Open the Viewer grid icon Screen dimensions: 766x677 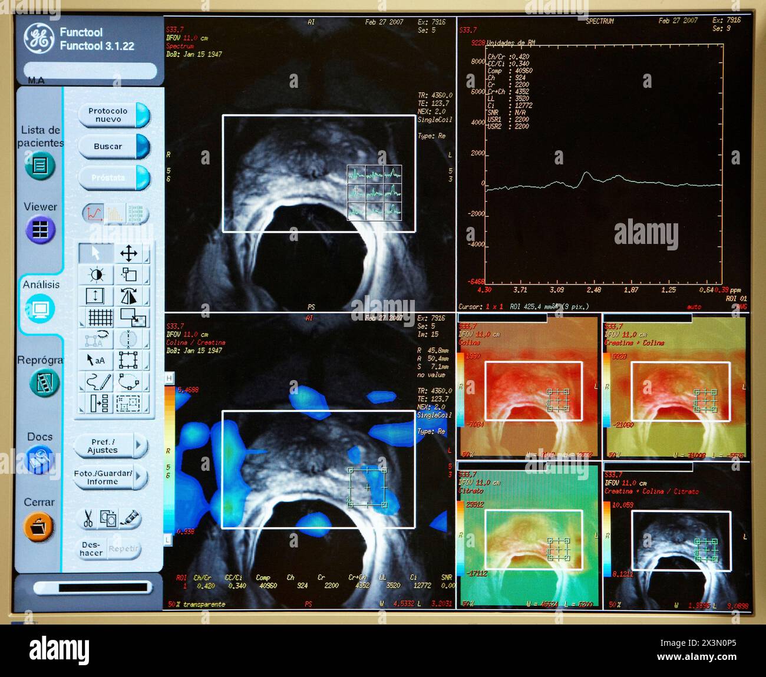point(40,229)
